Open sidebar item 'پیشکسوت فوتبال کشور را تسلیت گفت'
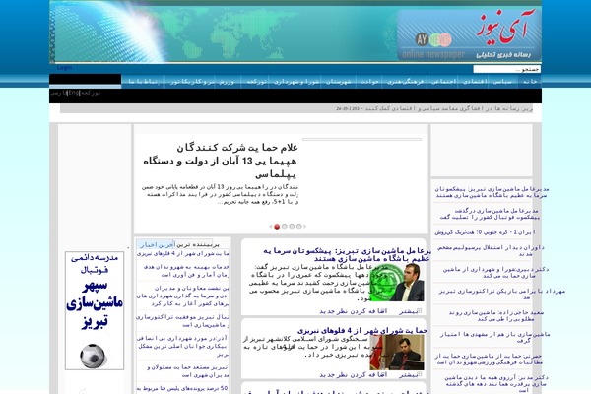The height and width of the screenshot is (394, 591). [x=490, y=214]
